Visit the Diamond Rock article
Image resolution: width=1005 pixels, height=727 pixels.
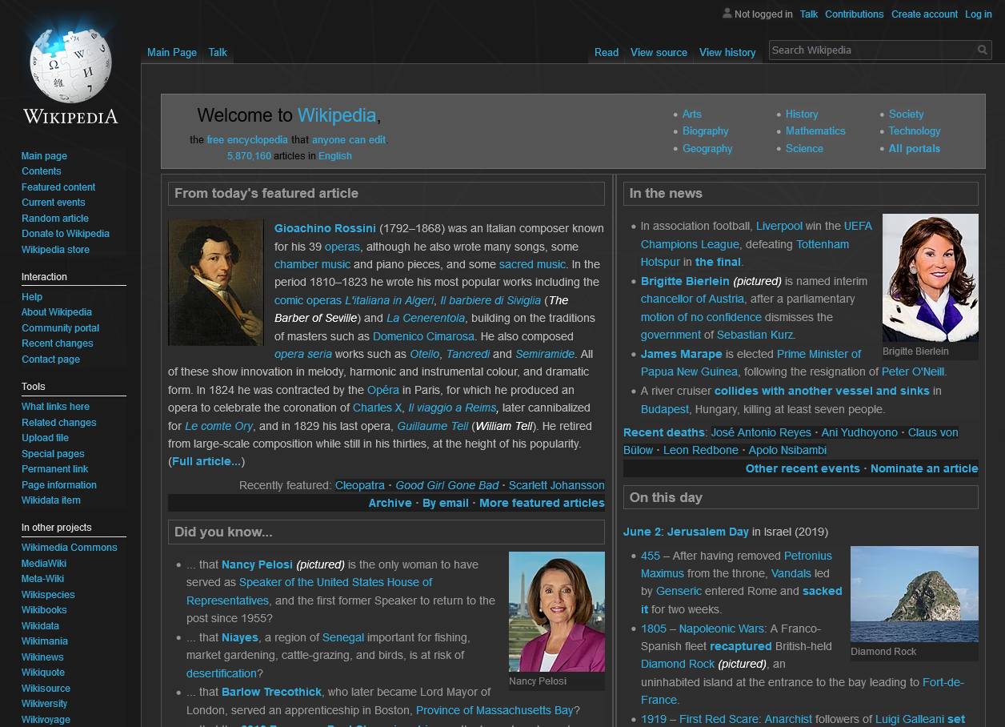click(676, 664)
